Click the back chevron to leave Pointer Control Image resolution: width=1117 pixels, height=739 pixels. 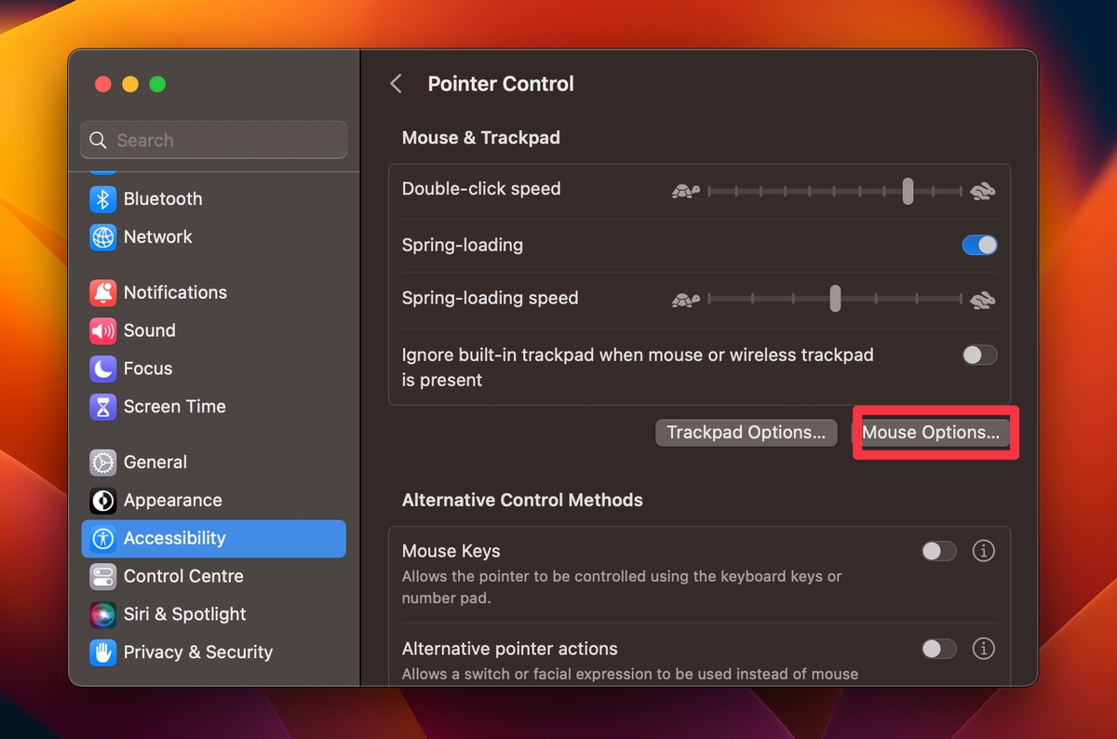click(x=395, y=83)
